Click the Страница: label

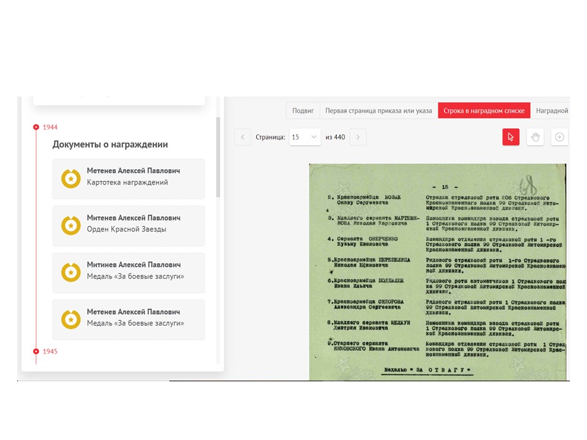pos(270,137)
